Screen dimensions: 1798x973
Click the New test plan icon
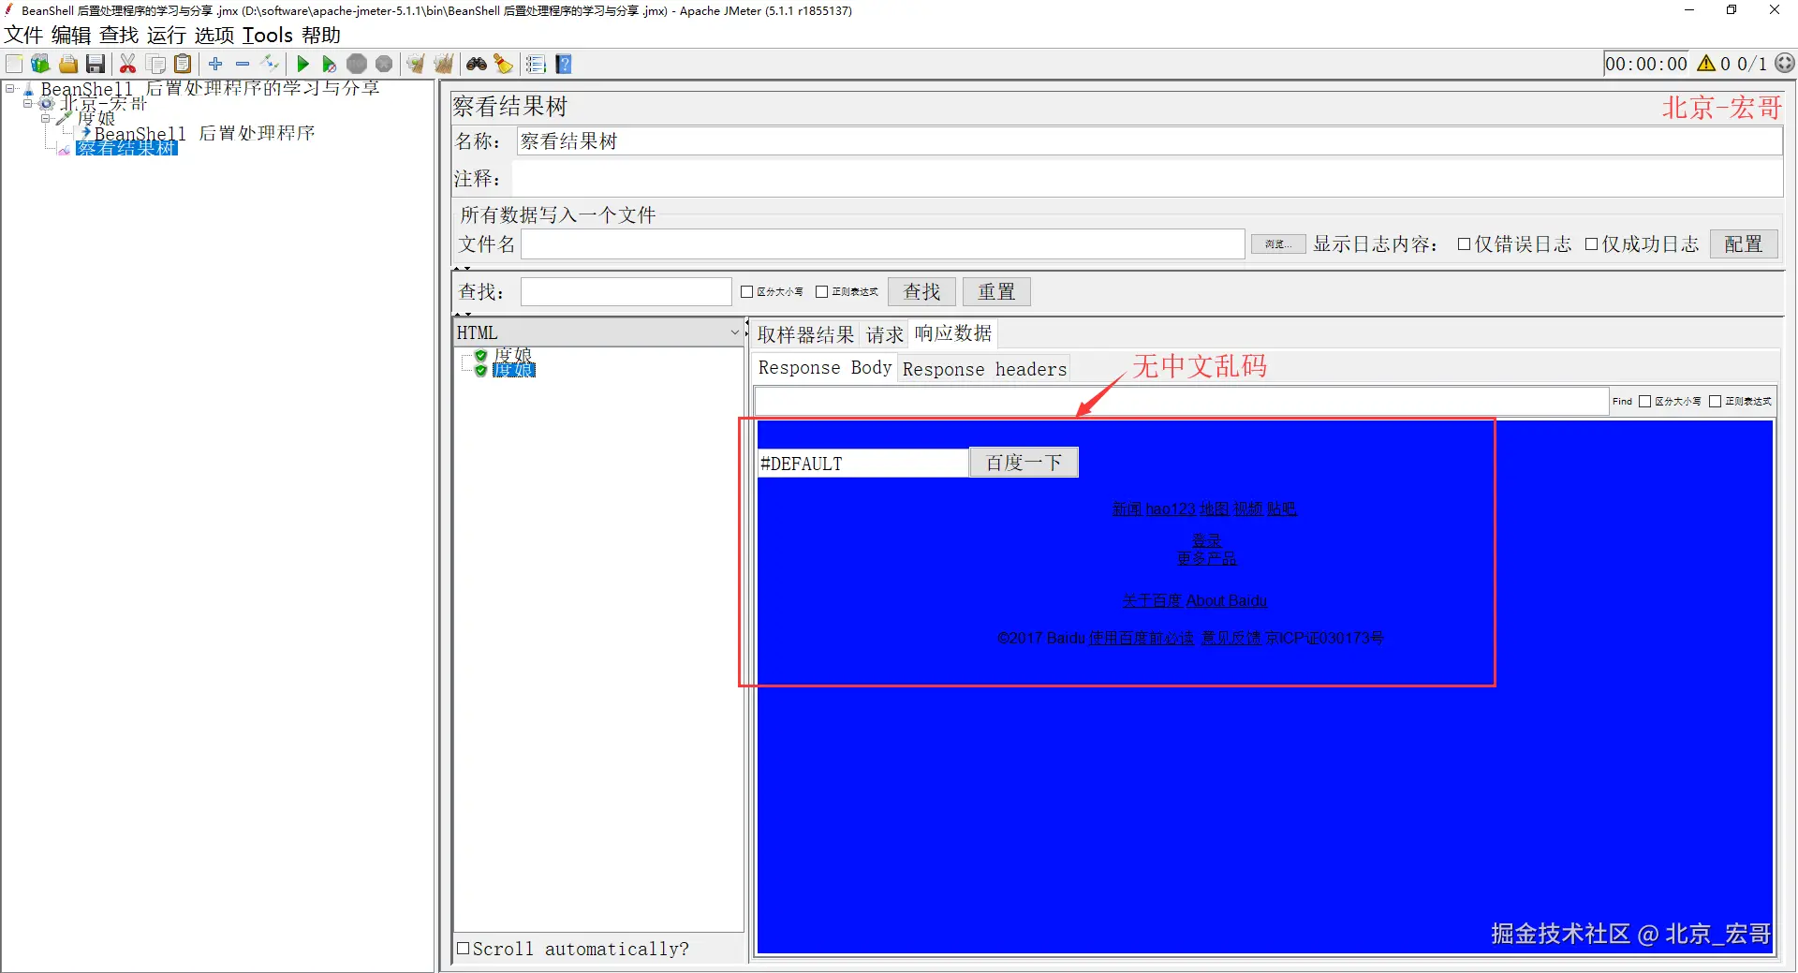pyautogui.click(x=14, y=64)
